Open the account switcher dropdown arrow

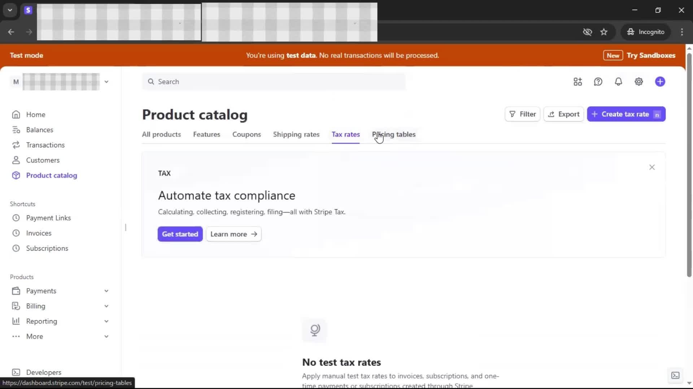click(106, 82)
